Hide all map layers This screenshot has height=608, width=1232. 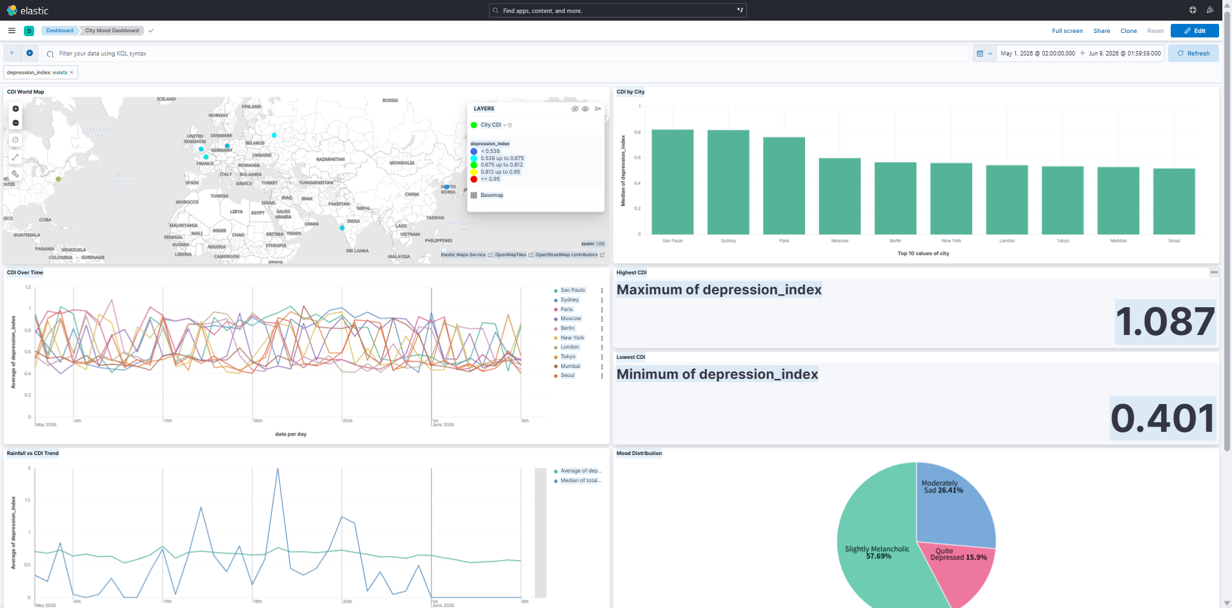[x=575, y=108]
